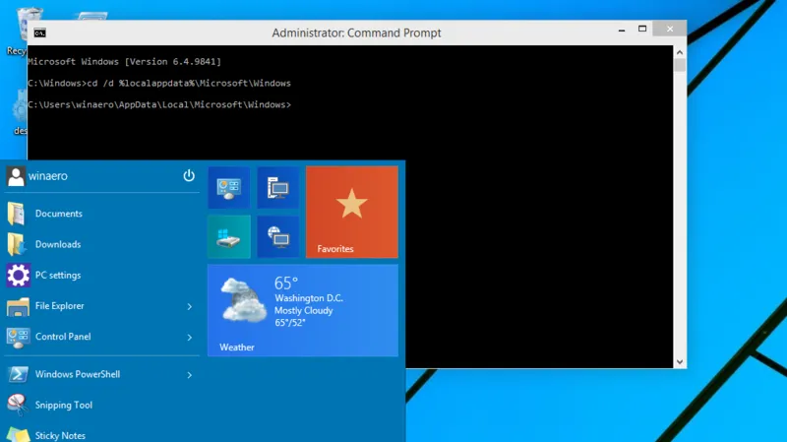The width and height of the screenshot is (787, 442).
Task: Open the Downloads folder icon
Action: (17, 244)
